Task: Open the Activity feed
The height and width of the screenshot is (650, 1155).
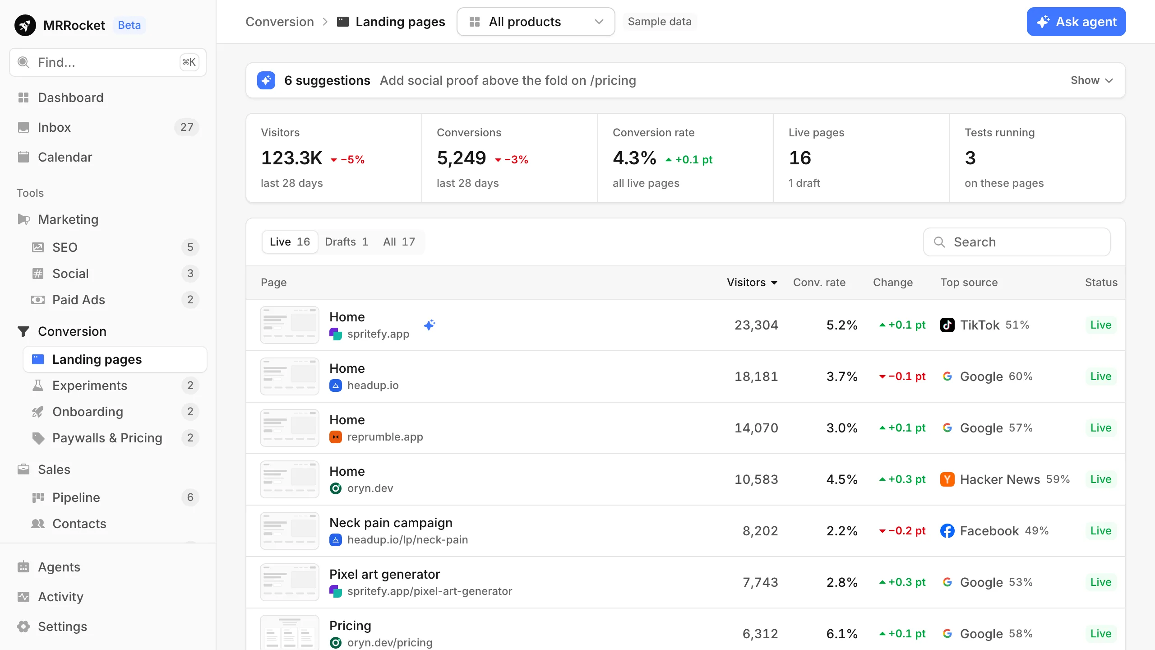Action: click(108, 597)
